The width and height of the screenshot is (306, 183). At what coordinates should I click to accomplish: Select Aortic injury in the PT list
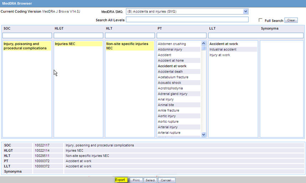pos(167,116)
